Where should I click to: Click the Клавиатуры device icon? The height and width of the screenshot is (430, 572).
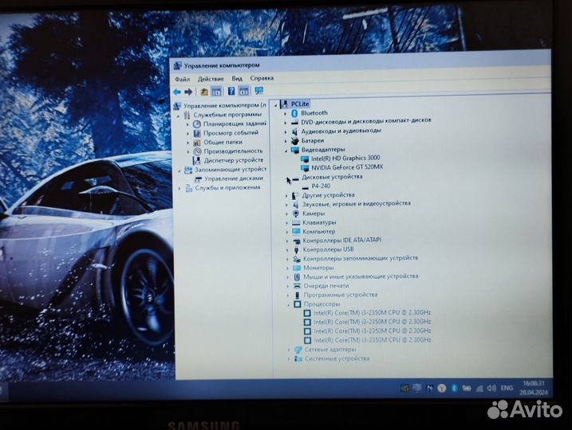[x=296, y=222]
